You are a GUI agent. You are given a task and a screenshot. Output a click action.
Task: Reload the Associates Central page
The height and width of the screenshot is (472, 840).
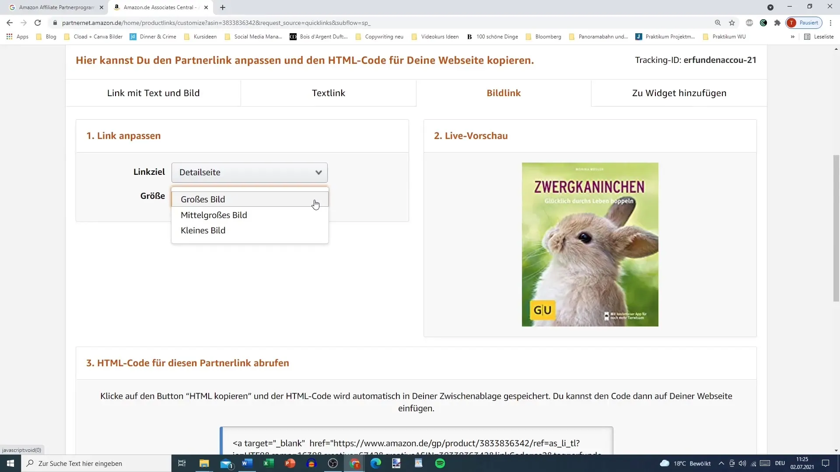[x=38, y=23]
